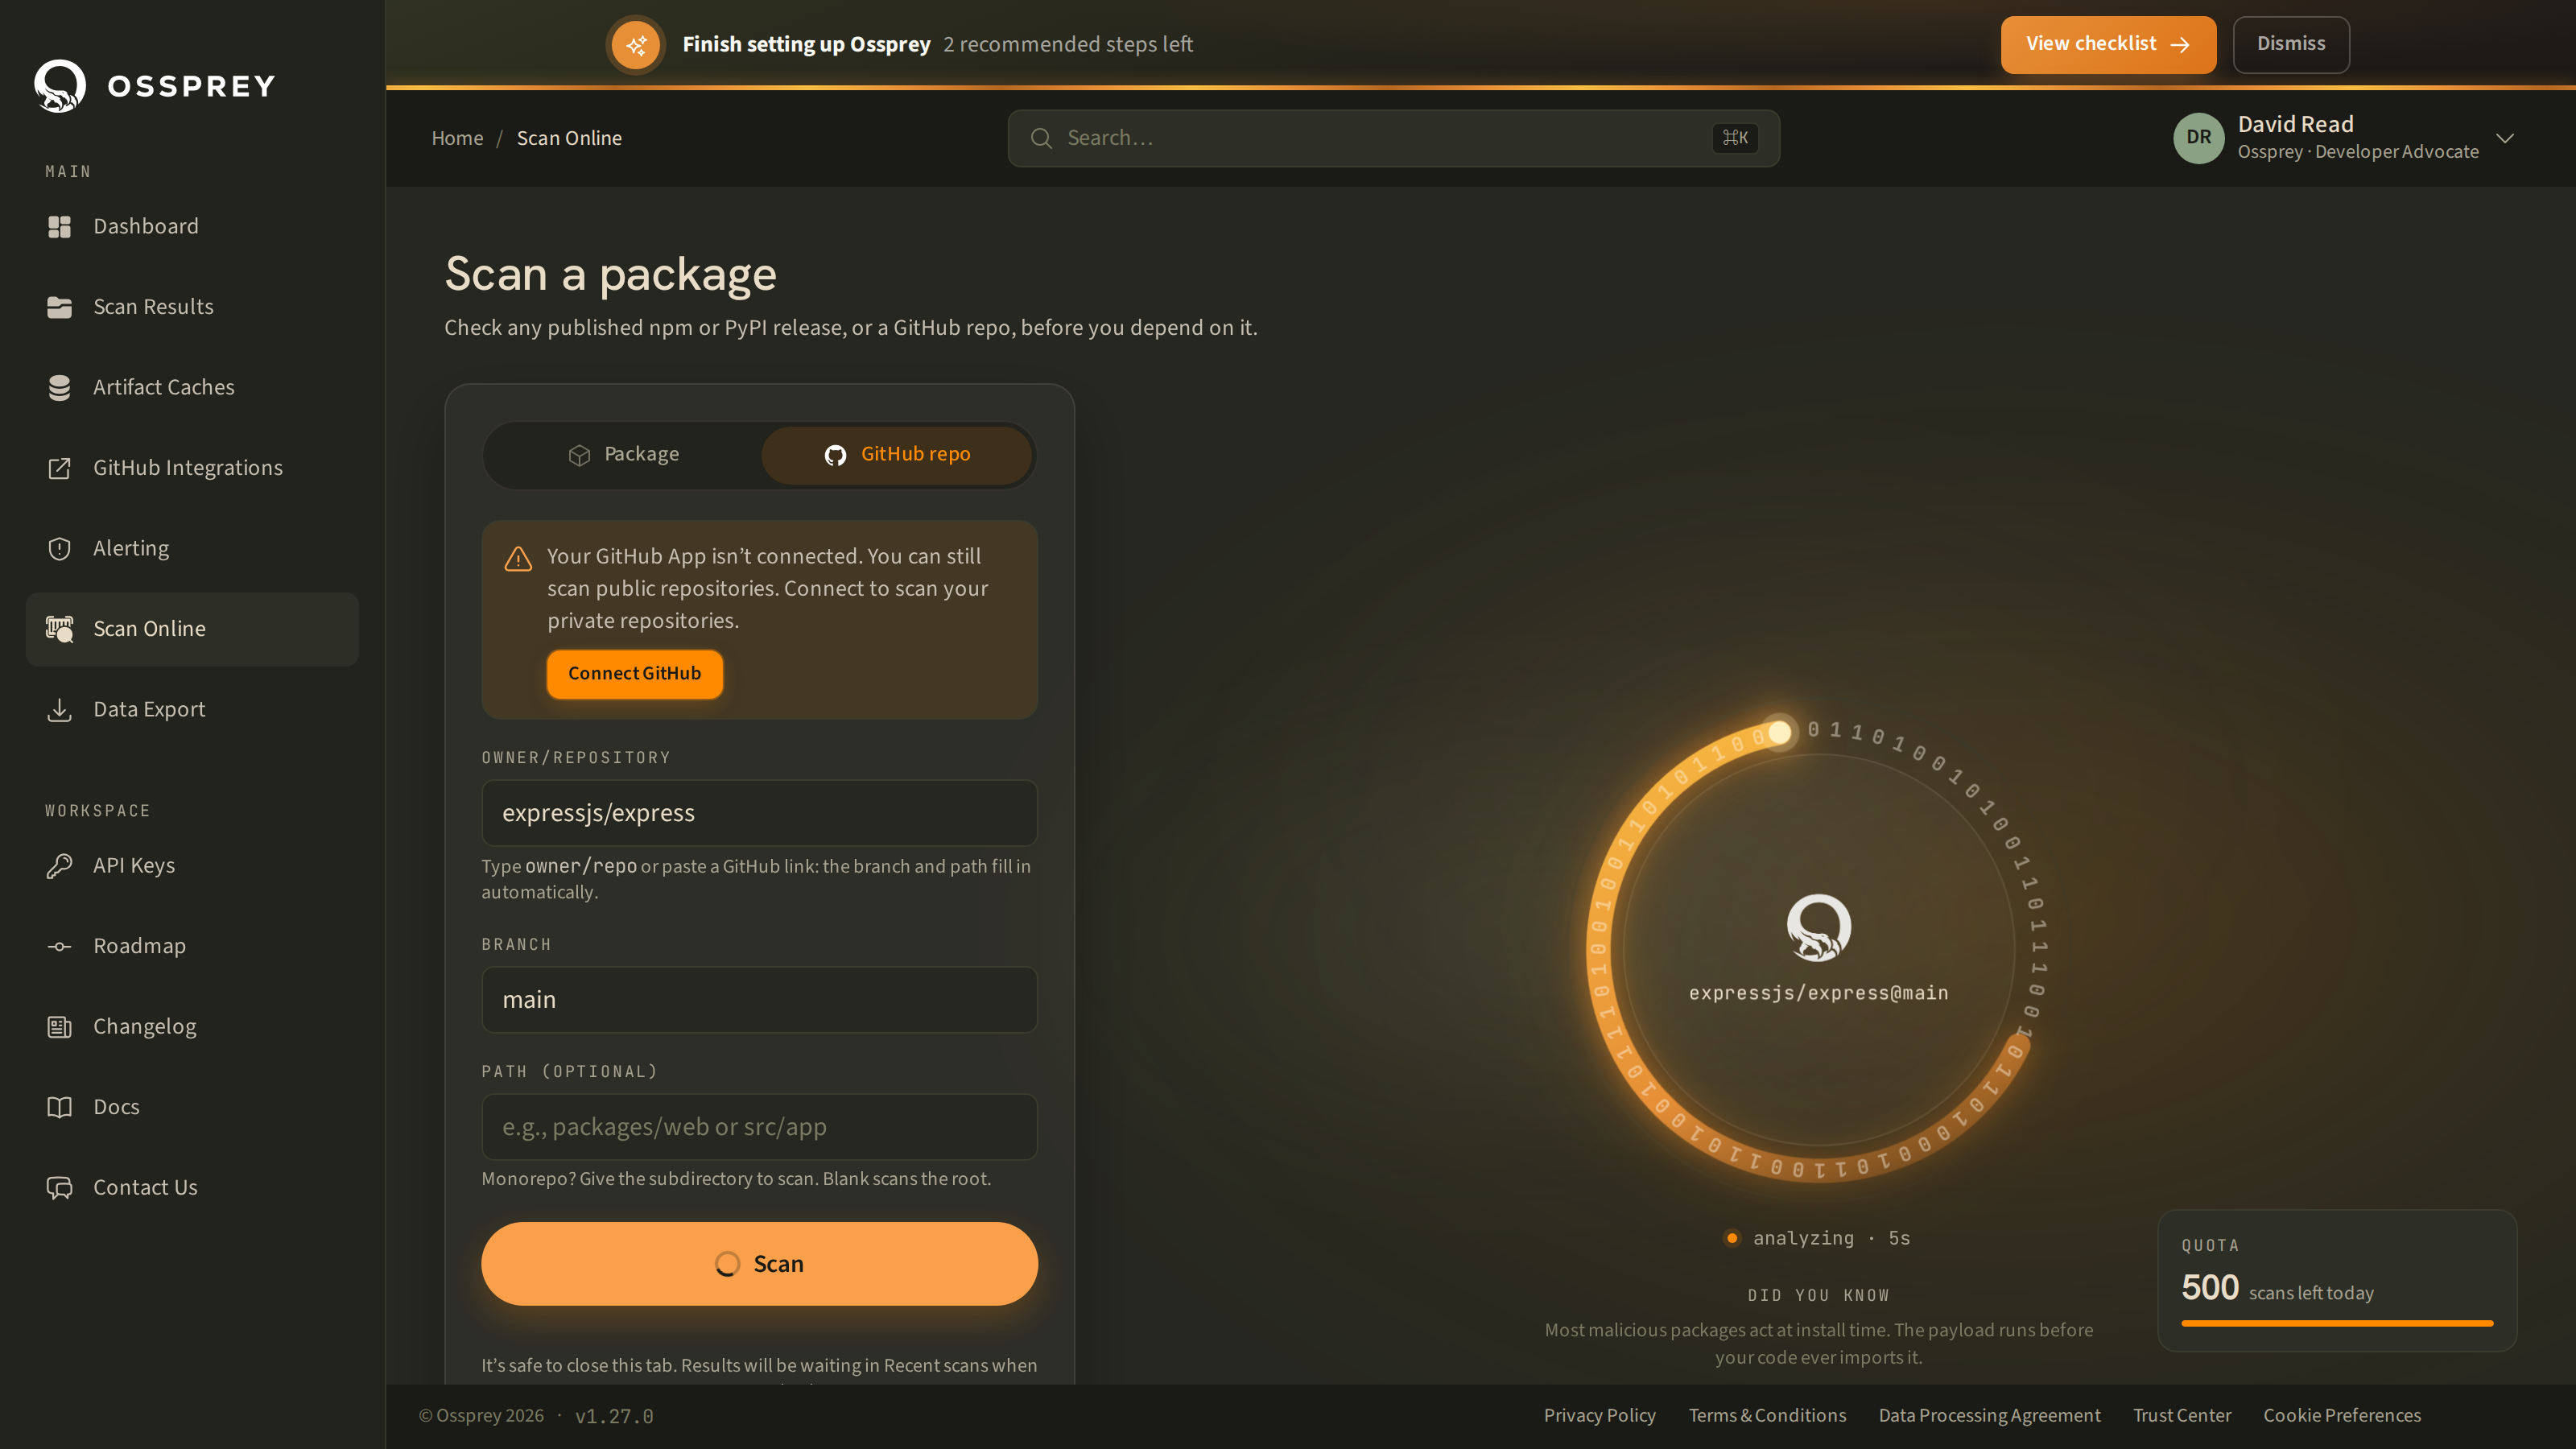
Task: Open Data Processing Agreement link
Action: (1989, 1416)
